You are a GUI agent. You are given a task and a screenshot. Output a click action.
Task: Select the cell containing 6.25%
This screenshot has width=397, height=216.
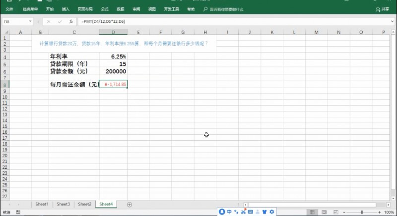113,56
